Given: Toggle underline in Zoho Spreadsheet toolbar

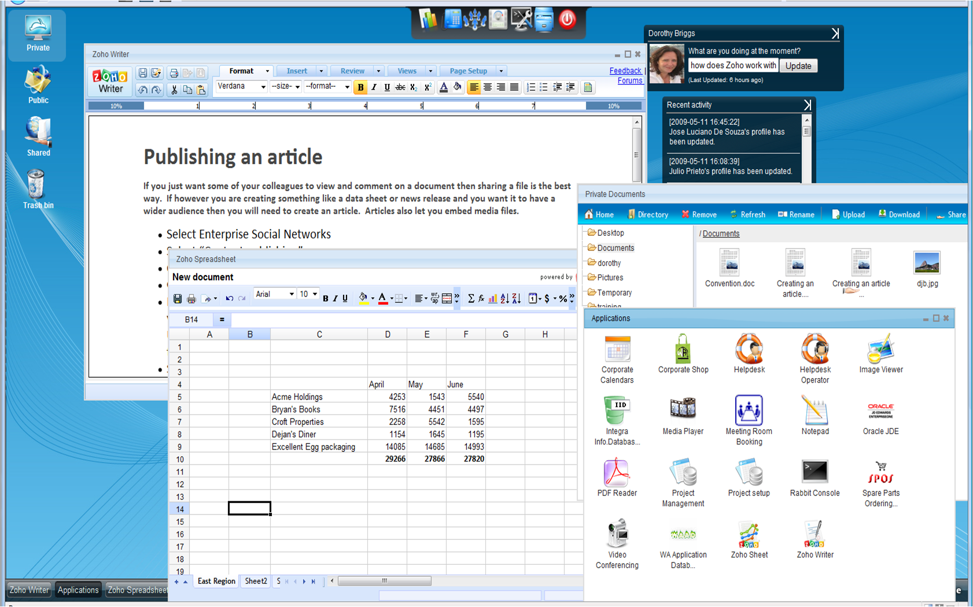Looking at the screenshot, I should (345, 298).
